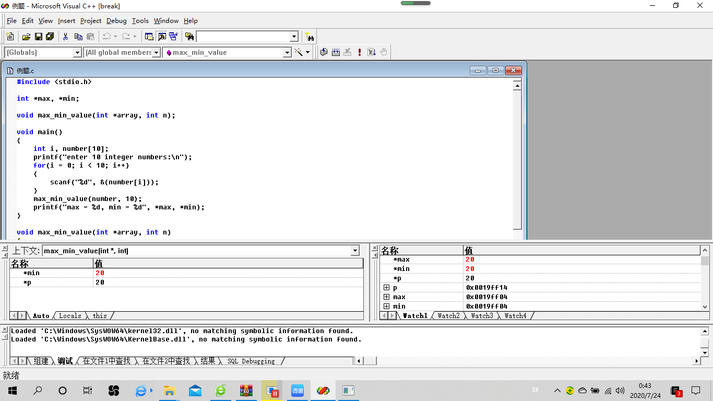Image resolution: width=713 pixels, height=401 pixels.
Task: Click the *max row in Watch1
Action: [x=540, y=260]
